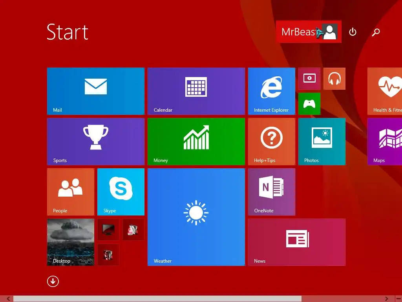Open the small monitor icon tile
The image size is (402, 302).
pyautogui.click(x=108, y=230)
